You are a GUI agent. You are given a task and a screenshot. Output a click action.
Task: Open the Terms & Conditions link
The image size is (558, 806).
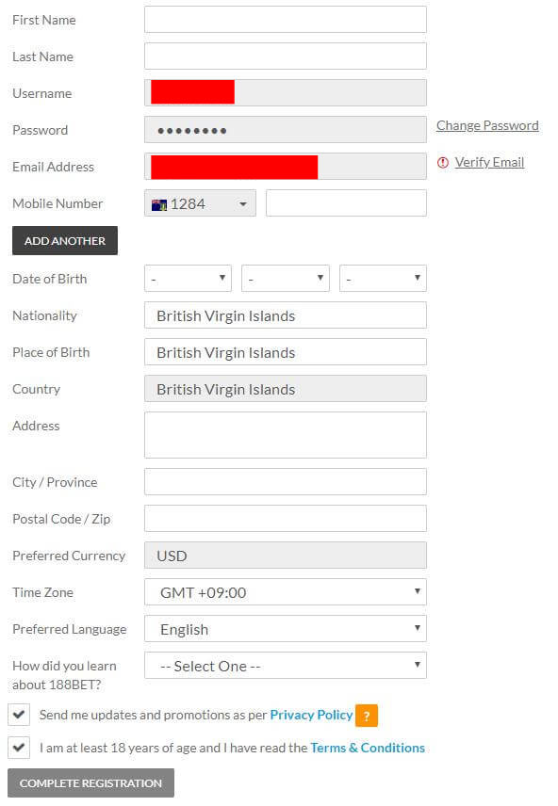click(368, 748)
